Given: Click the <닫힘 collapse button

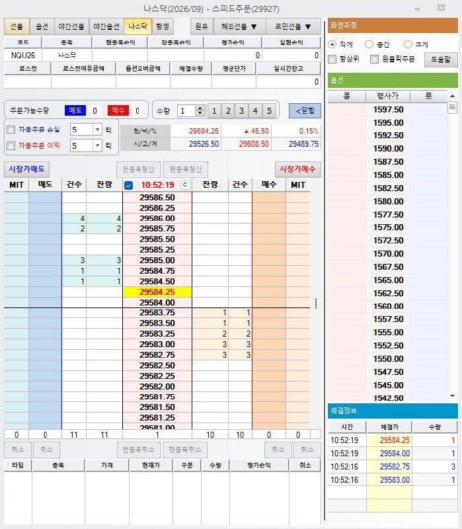Looking at the screenshot, I should [x=305, y=110].
